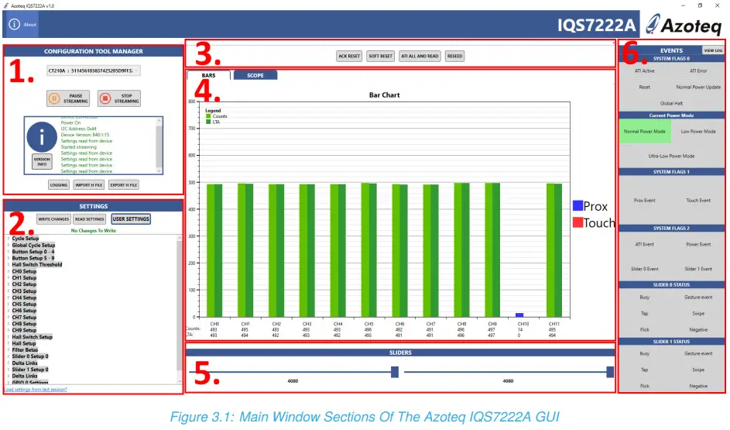Click the status log scrollbar
This screenshot has width=730, height=430.
[x=159, y=146]
